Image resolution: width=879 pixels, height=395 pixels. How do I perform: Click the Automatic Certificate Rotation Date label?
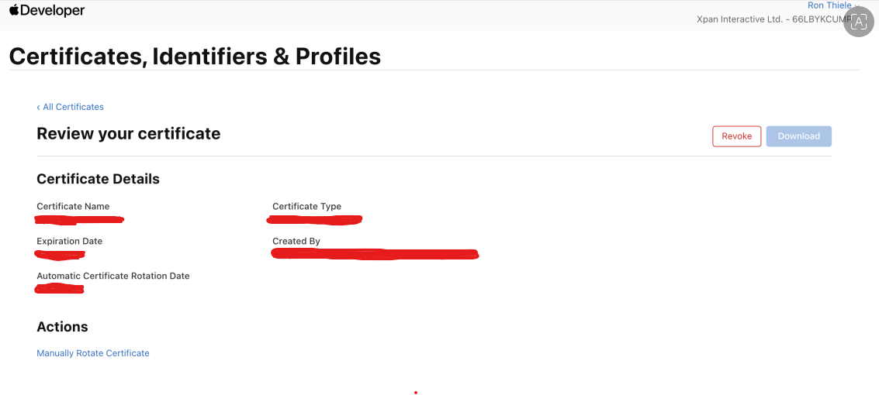(x=113, y=276)
